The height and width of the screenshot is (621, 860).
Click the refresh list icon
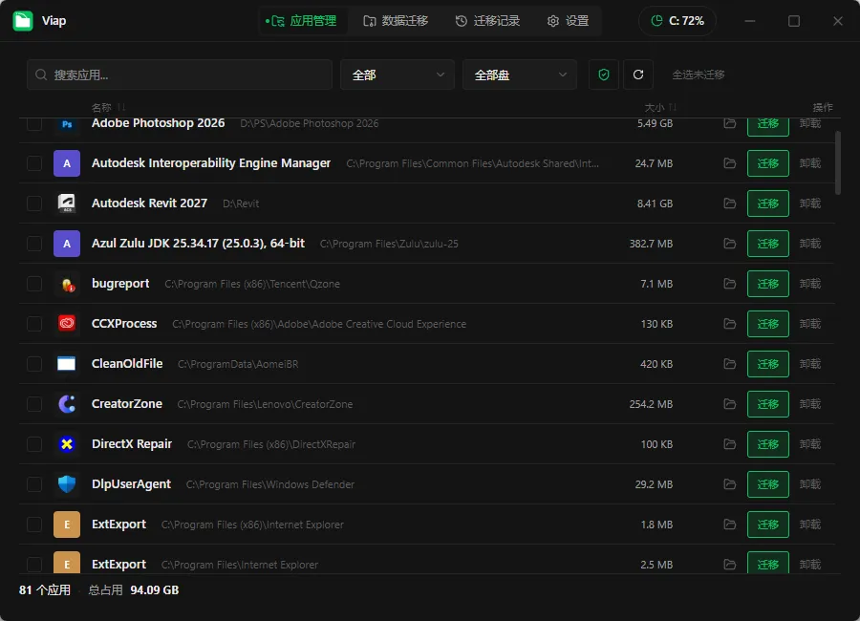(638, 75)
